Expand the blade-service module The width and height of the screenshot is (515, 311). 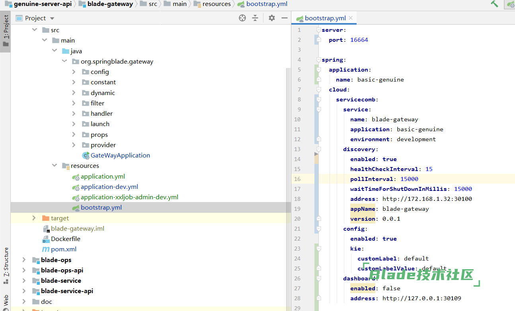[24, 280]
